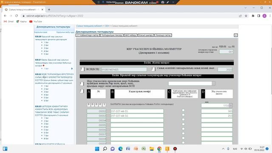Viewport: 272px width, 153px height.
Task: Toggle the browser side panel icon
Action: 259,16
